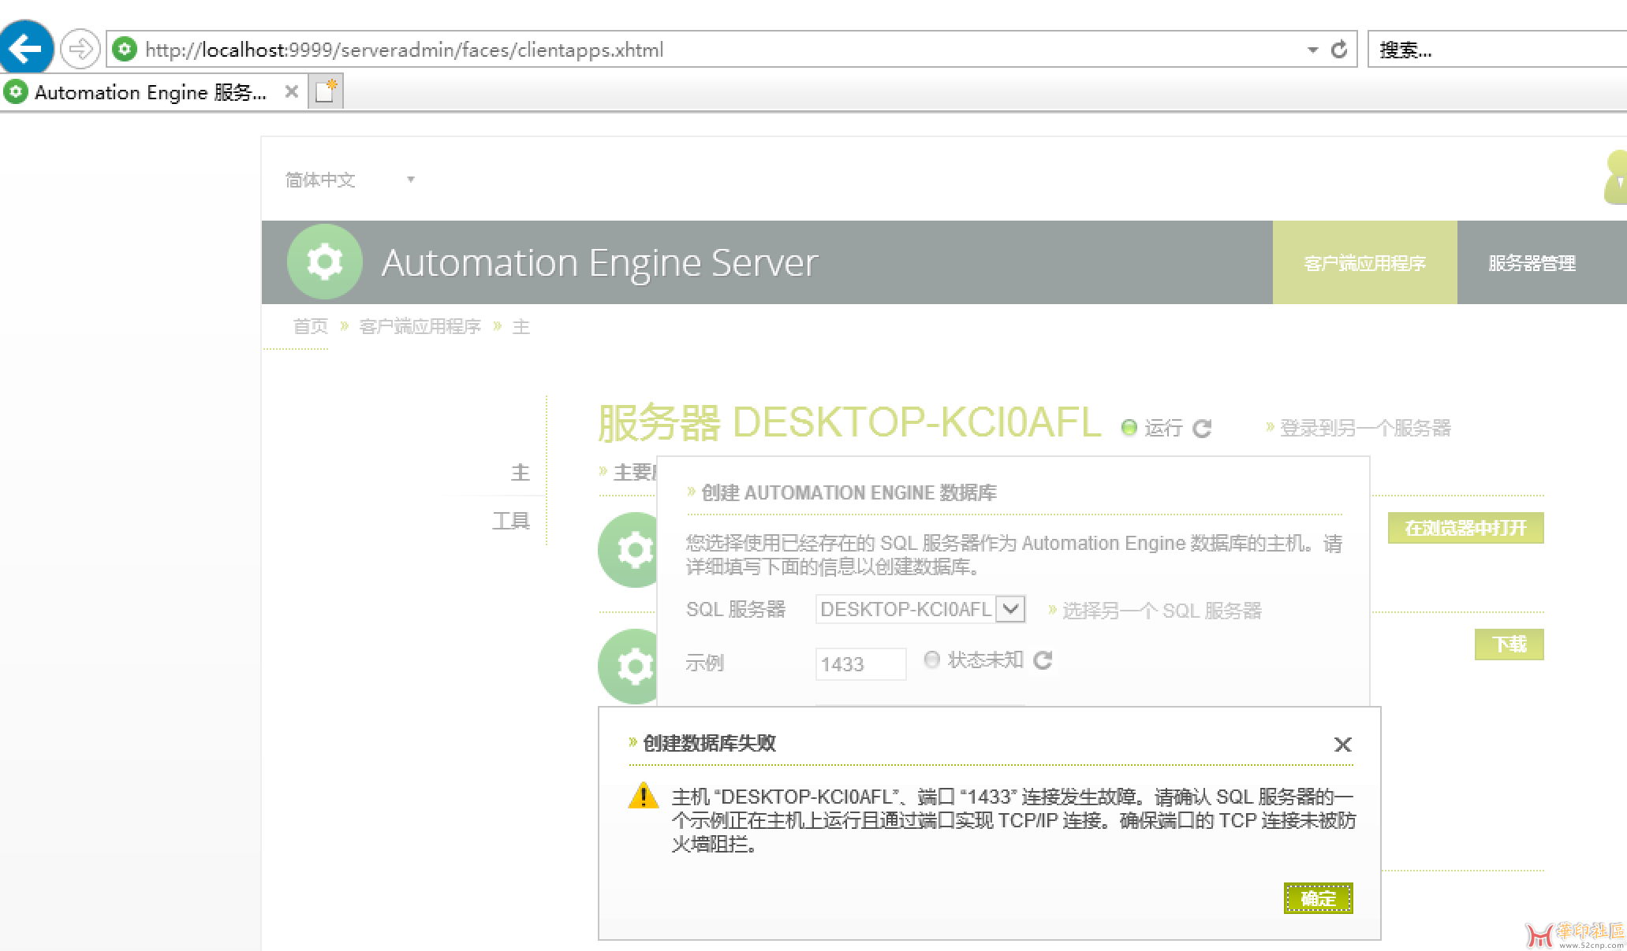The width and height of the screenshot is (1627, 951).
Task: Click the second application gear icon
Action: pyautogui.click(x=627, y=666)
